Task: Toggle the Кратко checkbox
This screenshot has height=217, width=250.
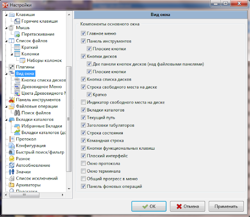Action: [x=89, y=94]
